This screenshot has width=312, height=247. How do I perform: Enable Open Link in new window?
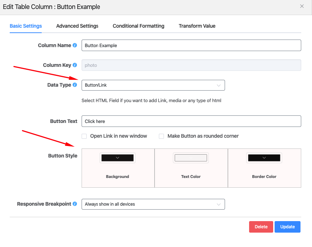tap(84, 136)
